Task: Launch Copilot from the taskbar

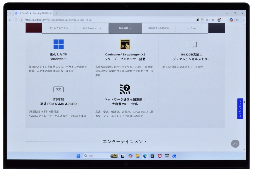Action: point(130,156)
